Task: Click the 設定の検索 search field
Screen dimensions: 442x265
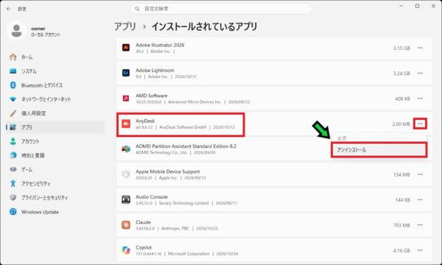Action: 221,9
